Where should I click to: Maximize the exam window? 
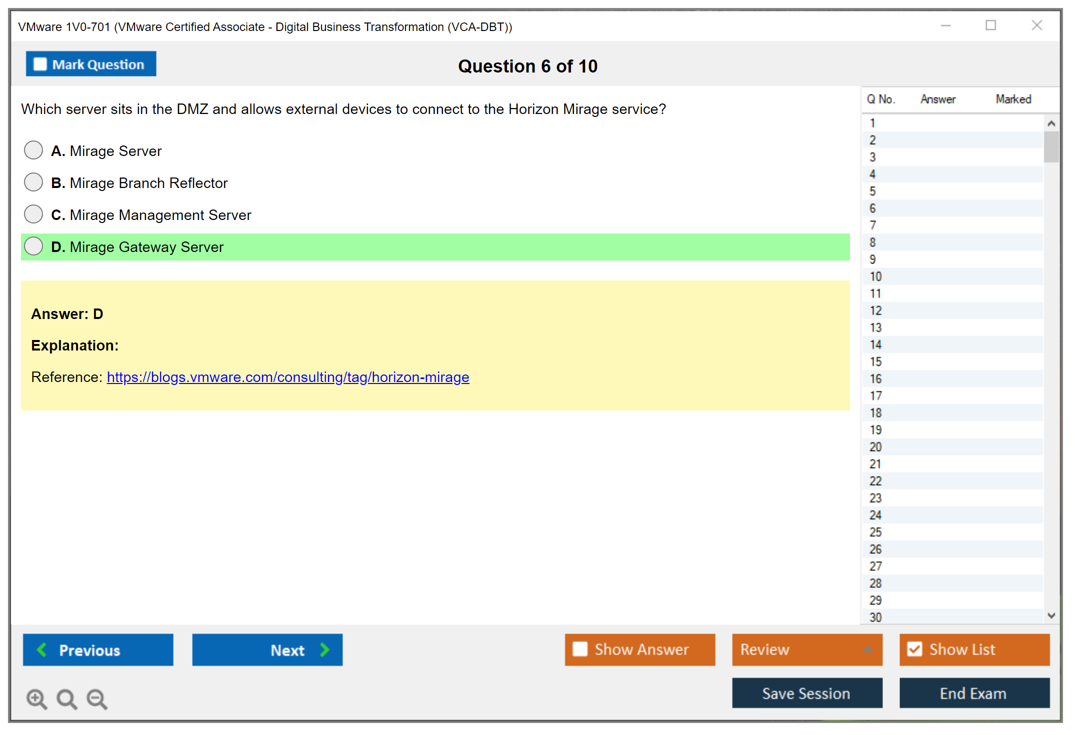click(x=990, y=25)
